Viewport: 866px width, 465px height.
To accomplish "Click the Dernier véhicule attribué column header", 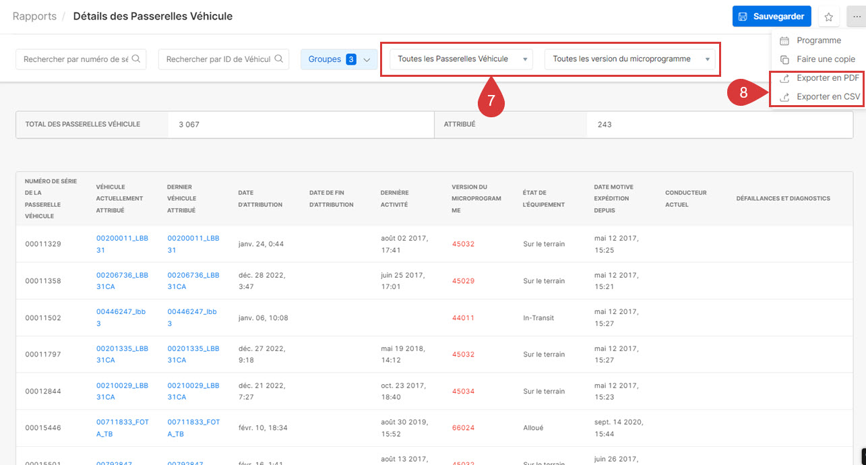I will pos(182,198).
